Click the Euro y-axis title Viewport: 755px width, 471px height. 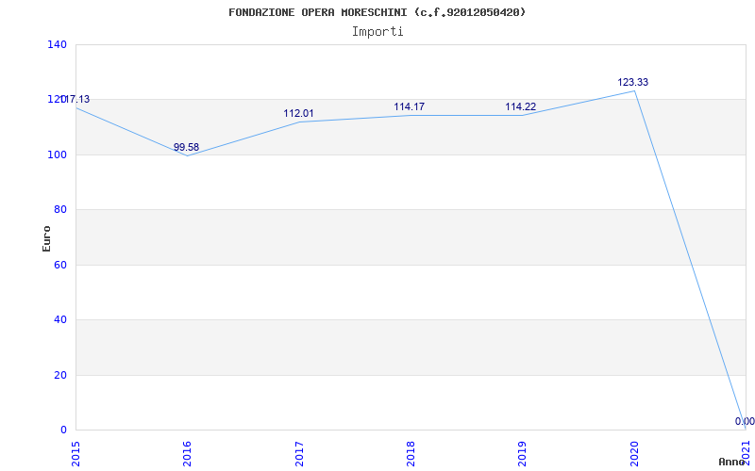pyautogui.click(x=46, y=238)
